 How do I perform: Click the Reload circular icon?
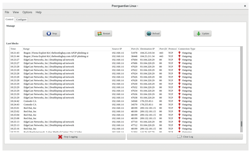coord(149,33)
